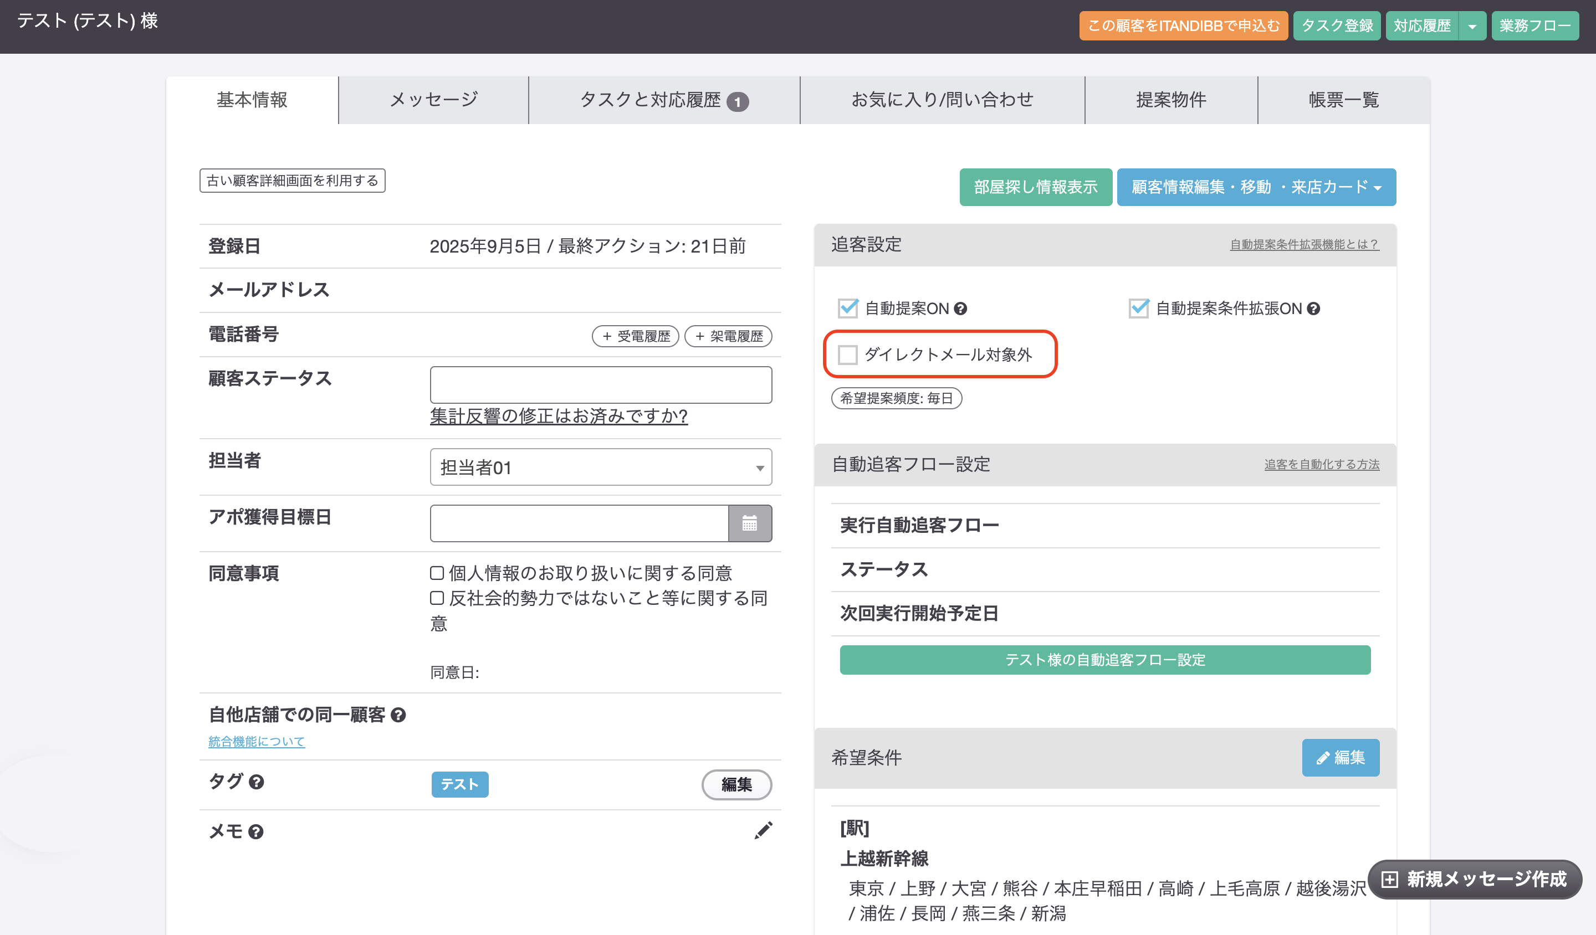Open 対応履歴 dropdown arrow in header
The height and width of the screenshot is (935, 1596).
click(x=1472, y=26)
